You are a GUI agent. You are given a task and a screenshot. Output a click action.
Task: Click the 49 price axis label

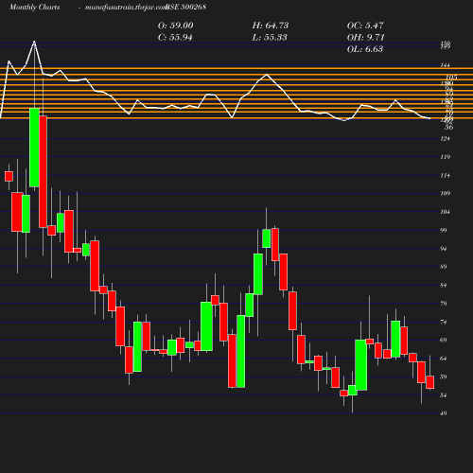(x=444, y=413)
